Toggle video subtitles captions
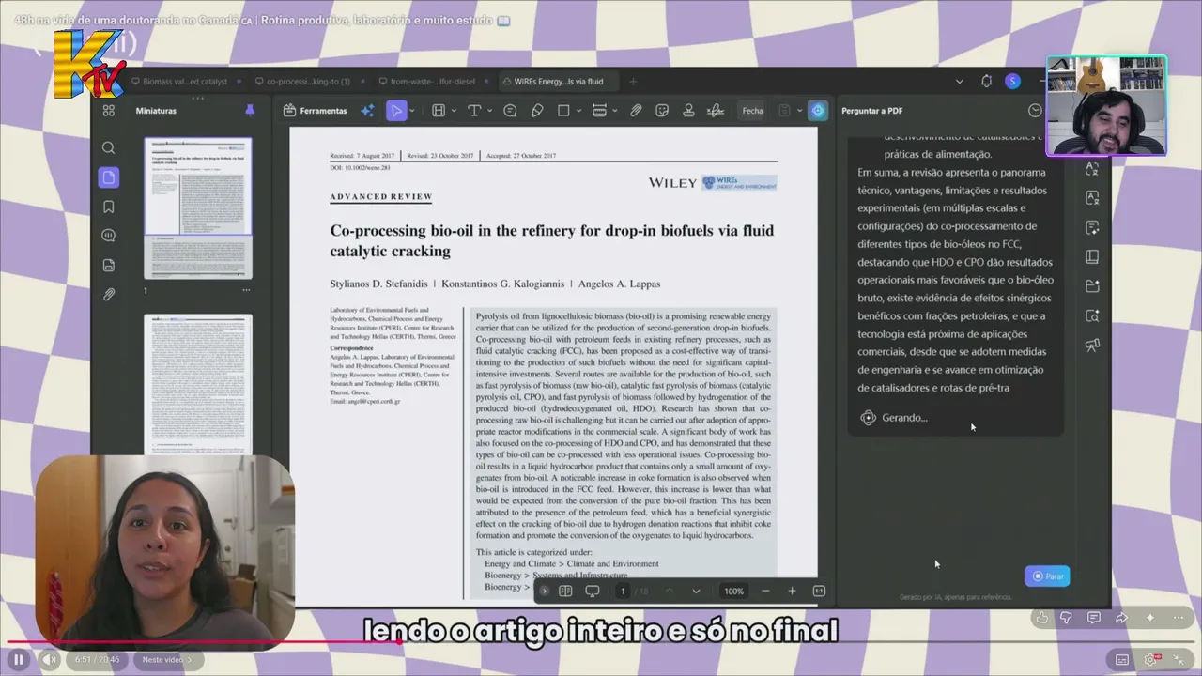Image resolution: width=1202 pixels, height=676 pixels. 1121,660
